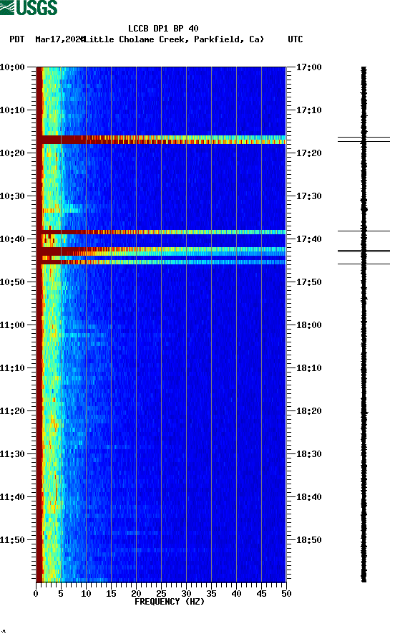395x639 pixels.
Task: Click the broadband event band near 10:17 PDT
Action: [x=161, y=140]
